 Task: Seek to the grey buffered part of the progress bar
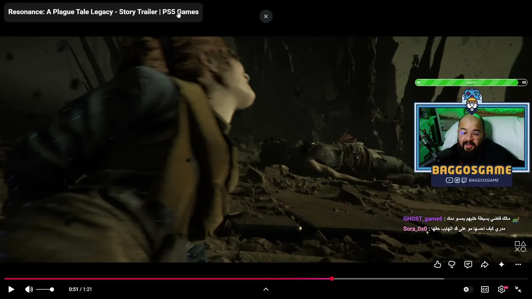388,279
